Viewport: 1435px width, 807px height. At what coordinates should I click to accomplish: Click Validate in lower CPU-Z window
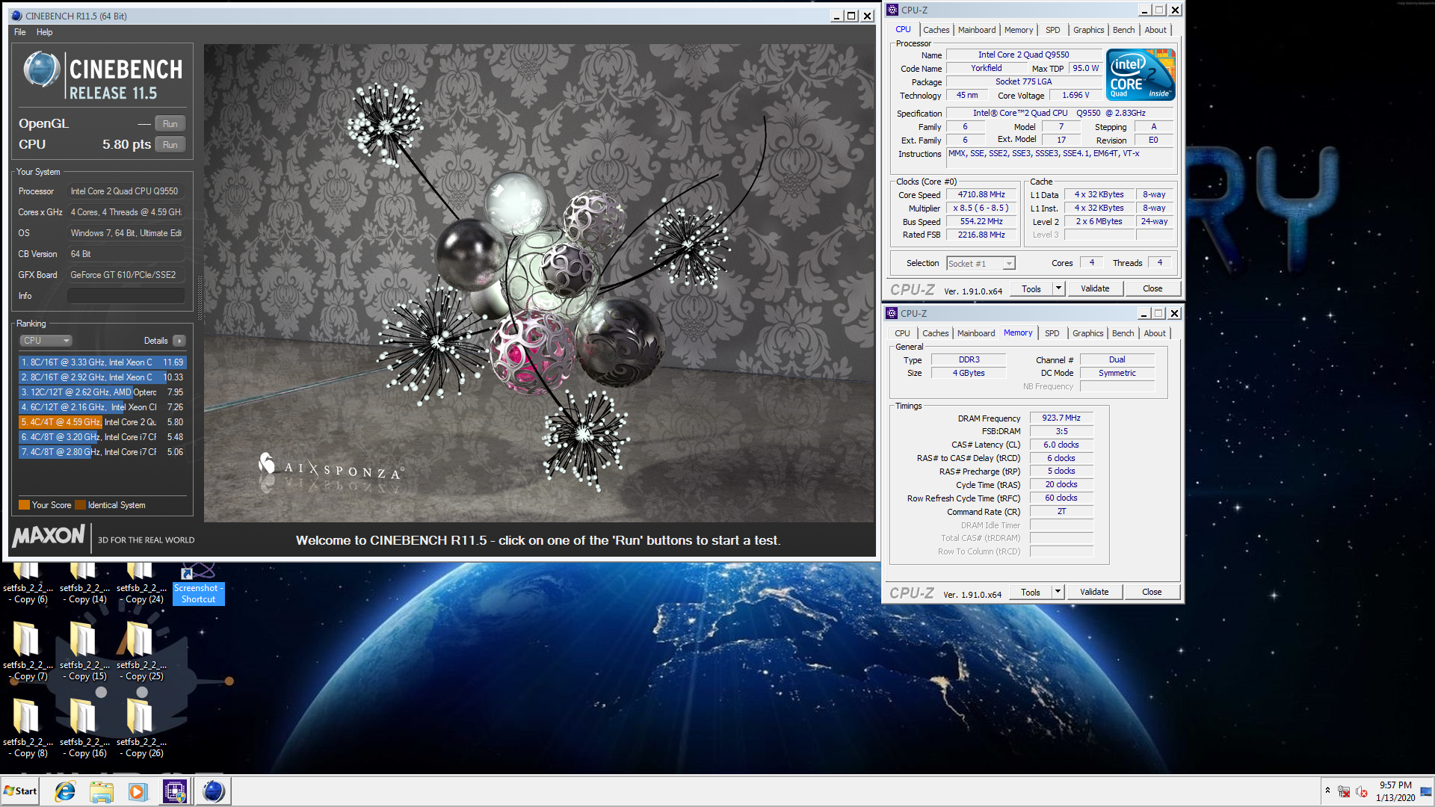pos(1094,593)
